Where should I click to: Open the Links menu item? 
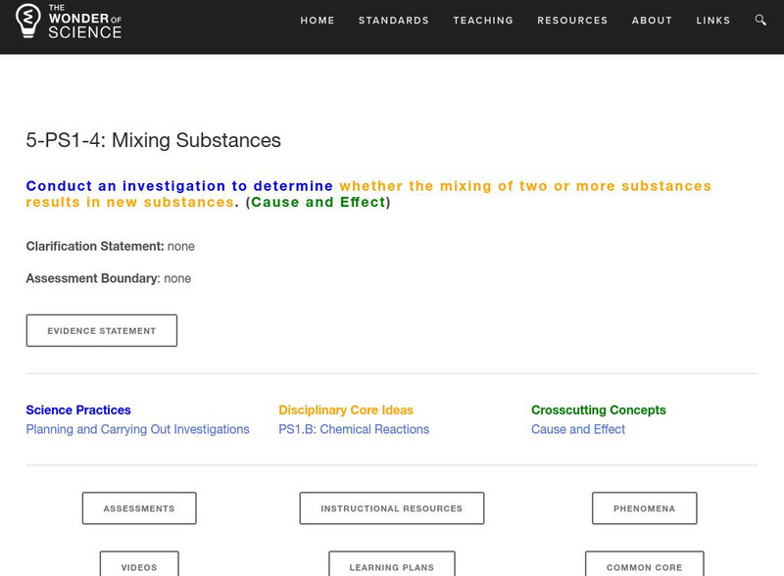(713, 21)
